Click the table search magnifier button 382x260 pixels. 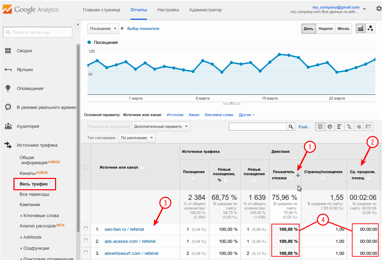[x=291, y=126]
